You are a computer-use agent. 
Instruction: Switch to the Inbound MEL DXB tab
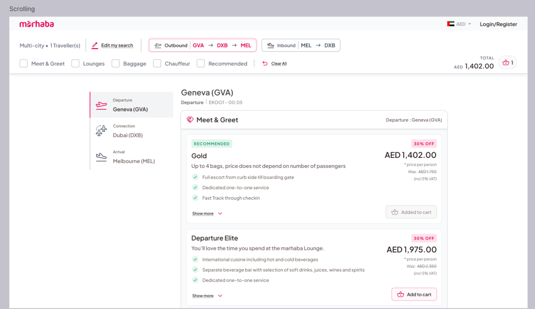[x=301, y=45]
